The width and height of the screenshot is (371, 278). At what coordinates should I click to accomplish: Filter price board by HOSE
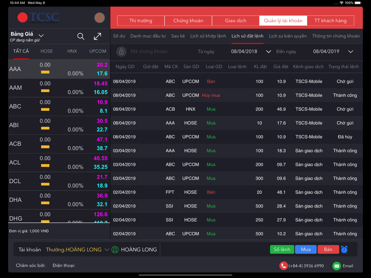click(46, 51)
